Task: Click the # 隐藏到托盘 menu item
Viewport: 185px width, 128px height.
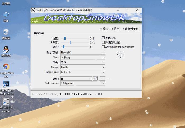Action: pos(130,29)
